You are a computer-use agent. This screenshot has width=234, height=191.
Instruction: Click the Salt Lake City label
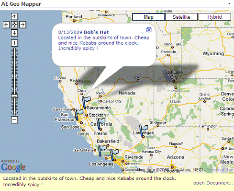174,74
